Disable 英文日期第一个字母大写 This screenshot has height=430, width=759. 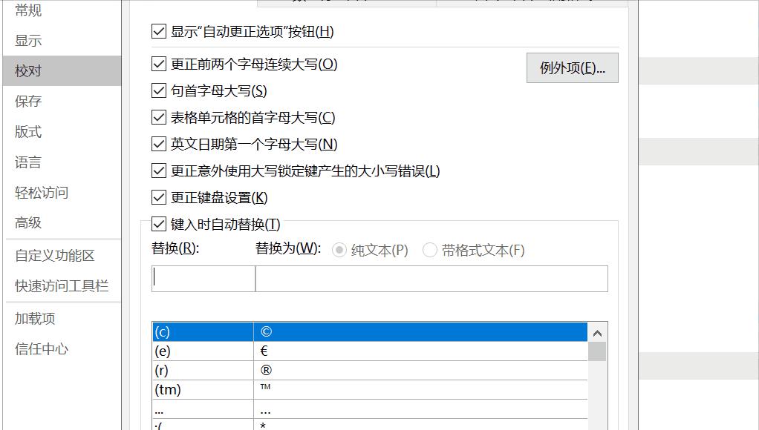pos(158,145)
